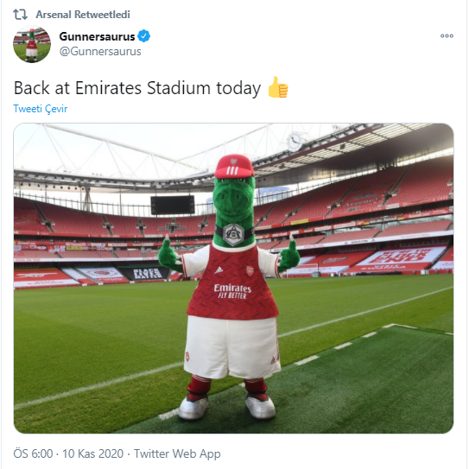Click the black scoreboard screen in photo
The image size is (469, 469).
173,205
